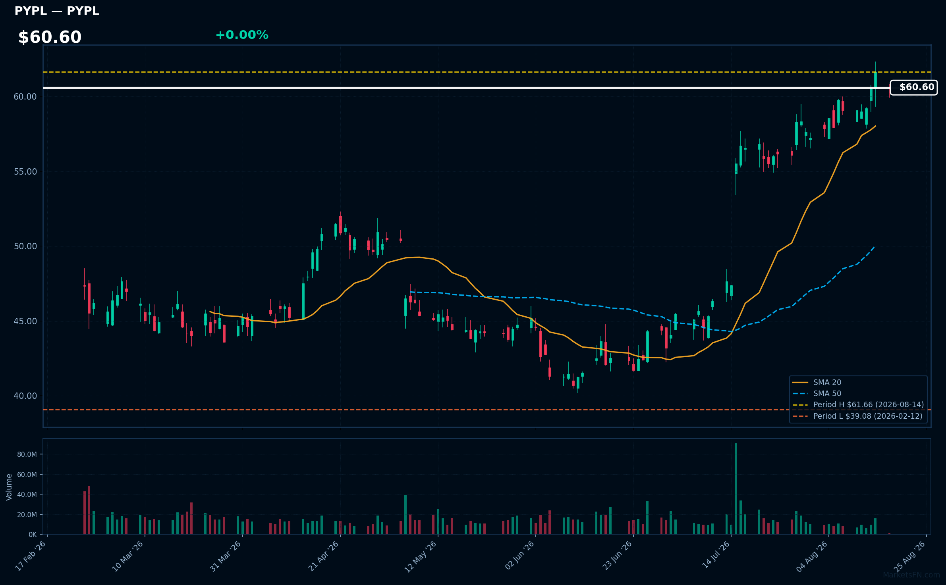
Task: Click the 55.00 price axis label
Action: tap(25, 172)
